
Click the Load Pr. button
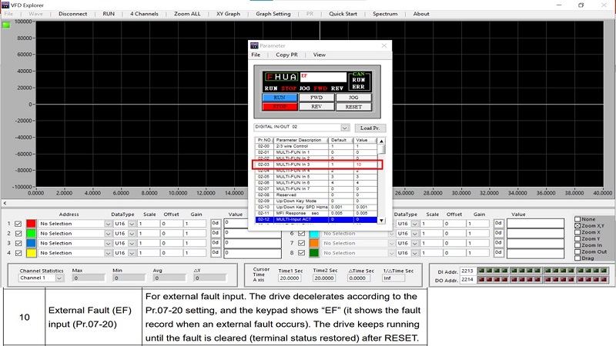point(370,128)
